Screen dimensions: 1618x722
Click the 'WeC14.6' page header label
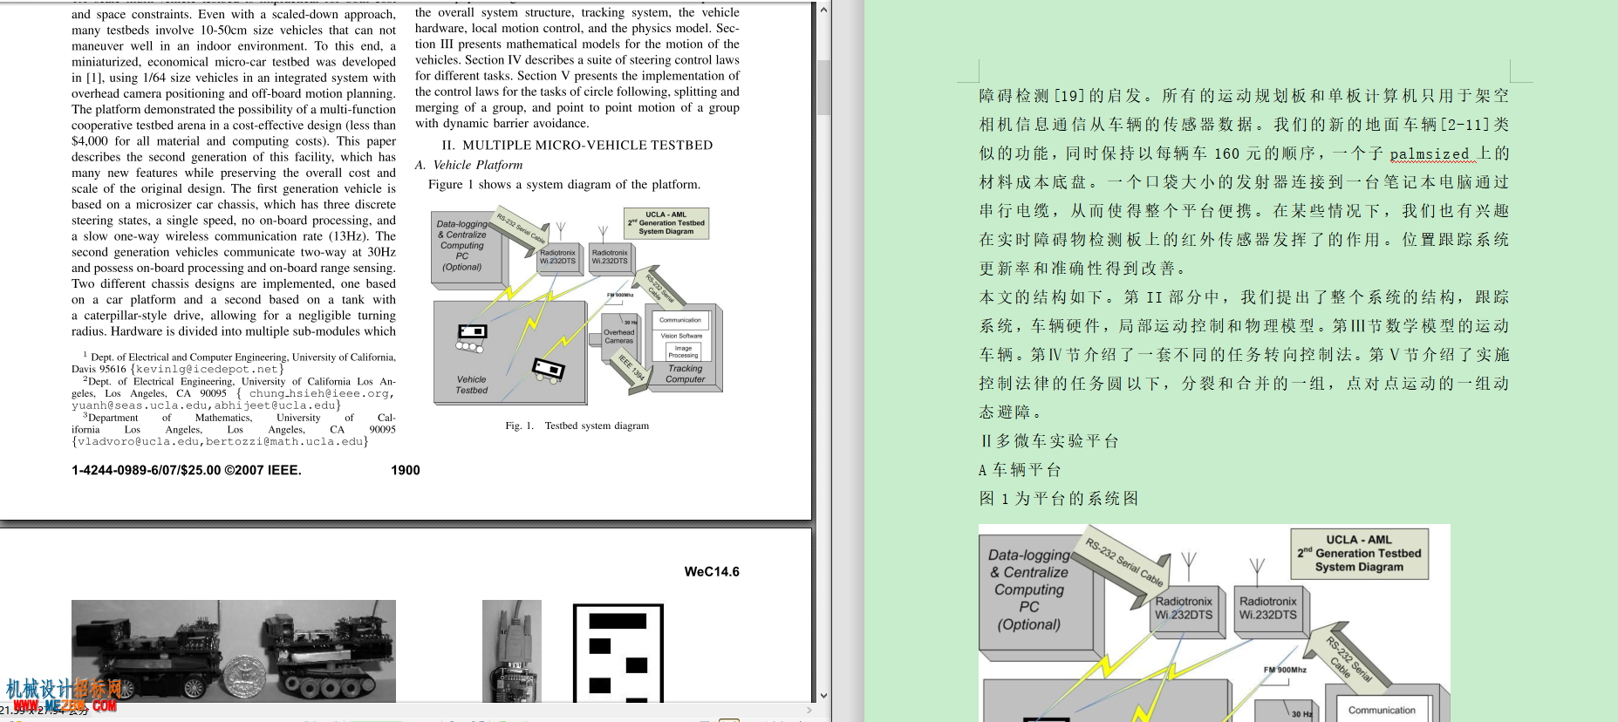[x=712, y=572]
